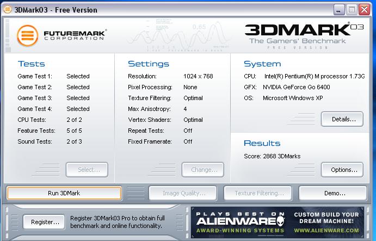376x241 pixels.
Task: Click the Sound Tests value 2 of 3
Action: (75, 141)
